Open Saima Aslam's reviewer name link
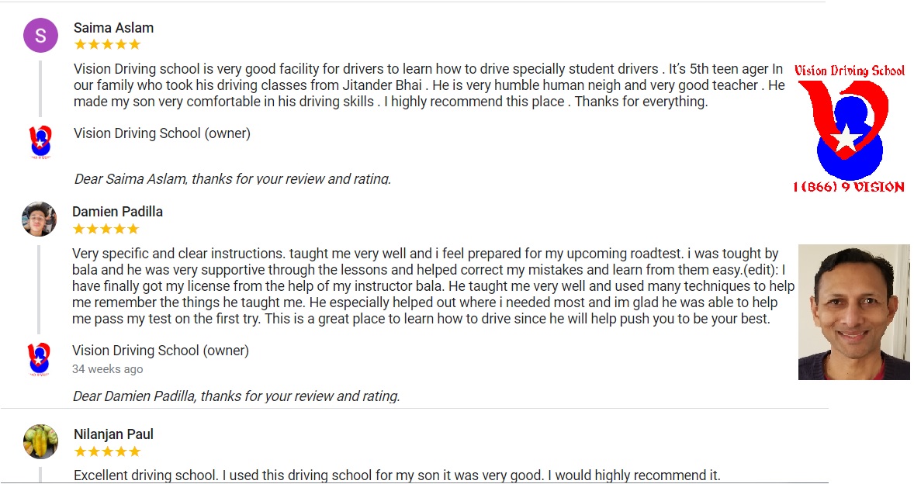 pos(113,28)
